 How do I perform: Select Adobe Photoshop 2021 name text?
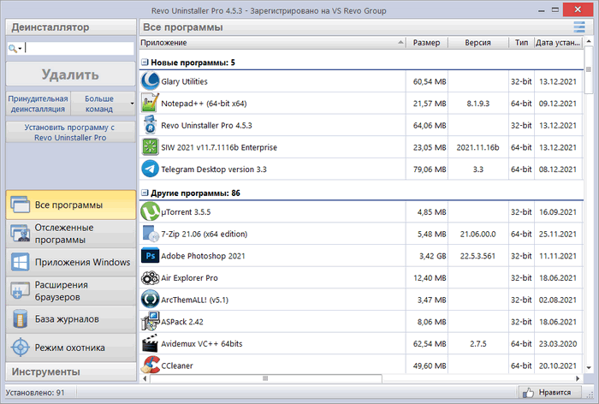(x=203, y=256)
